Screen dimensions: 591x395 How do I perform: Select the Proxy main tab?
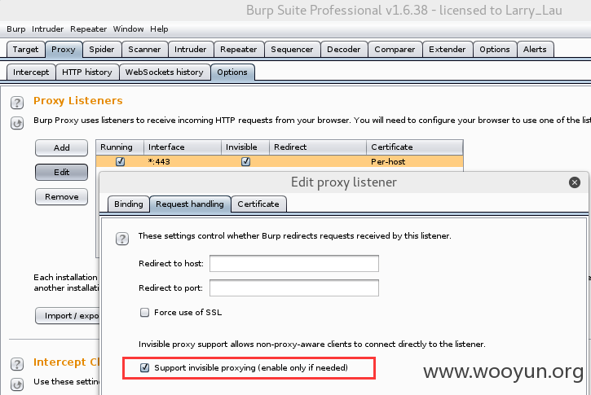tap(64, 50)
